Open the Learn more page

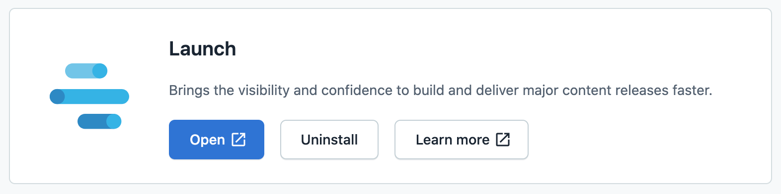[462, 140]
